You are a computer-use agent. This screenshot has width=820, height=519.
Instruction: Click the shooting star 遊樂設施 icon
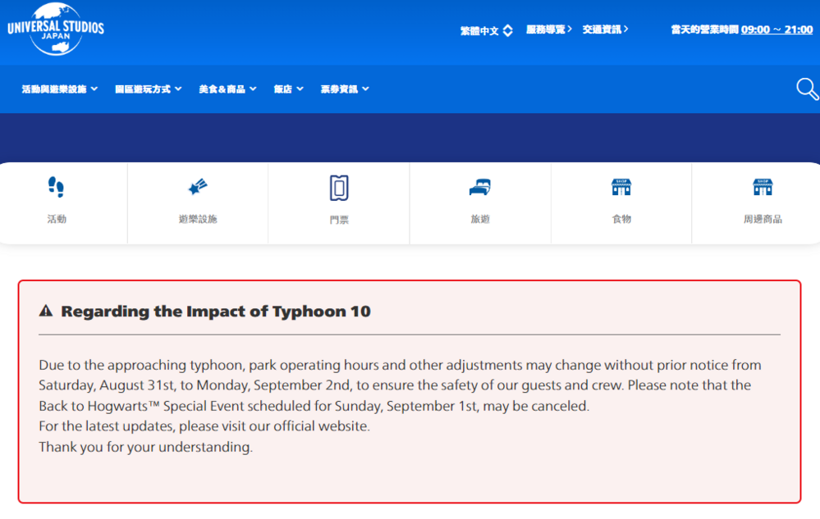tap(198, 187)
